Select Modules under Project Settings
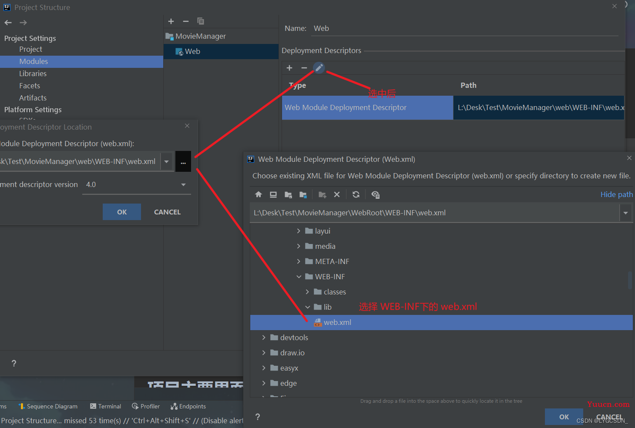635x428 pixels. tap(81, 61)
